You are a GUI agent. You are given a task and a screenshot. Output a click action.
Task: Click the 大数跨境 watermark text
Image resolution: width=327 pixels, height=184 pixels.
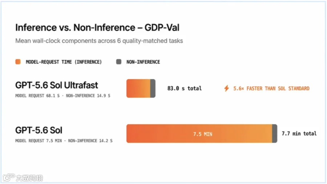[30, 178]
